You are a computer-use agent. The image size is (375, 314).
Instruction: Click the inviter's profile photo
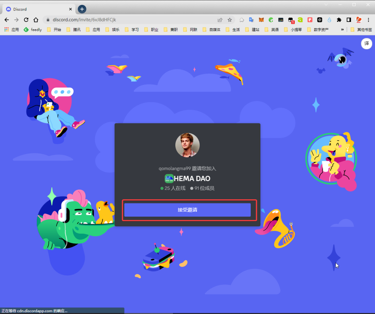point(187,145)
